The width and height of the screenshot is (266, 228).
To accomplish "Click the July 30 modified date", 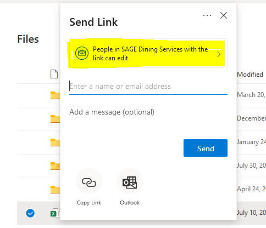I will [251, 166].
